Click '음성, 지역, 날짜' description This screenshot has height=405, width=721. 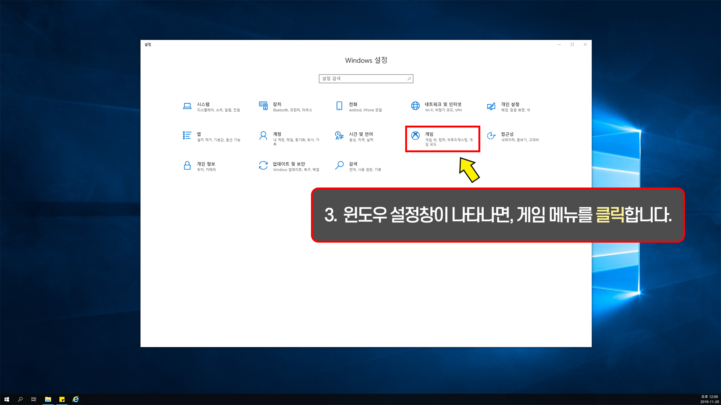point(361,140)
